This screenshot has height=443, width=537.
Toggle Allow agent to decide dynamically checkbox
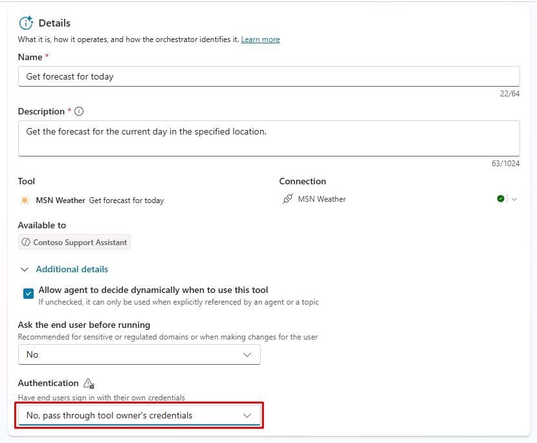click(x=28, y=294)
